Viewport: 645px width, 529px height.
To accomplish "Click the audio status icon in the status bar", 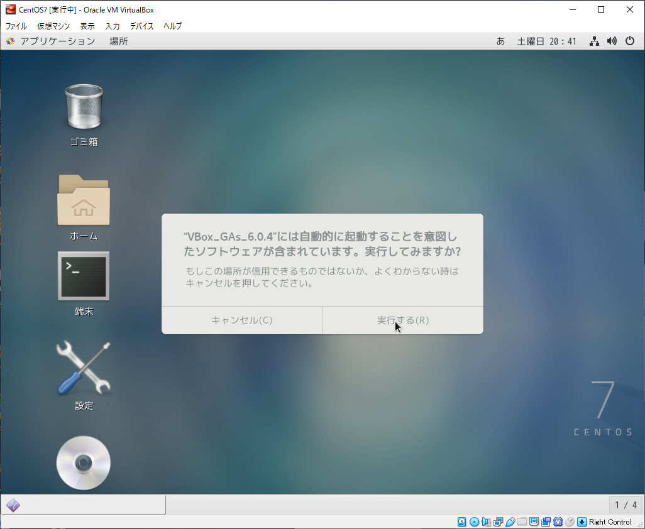I will point(485,521).
